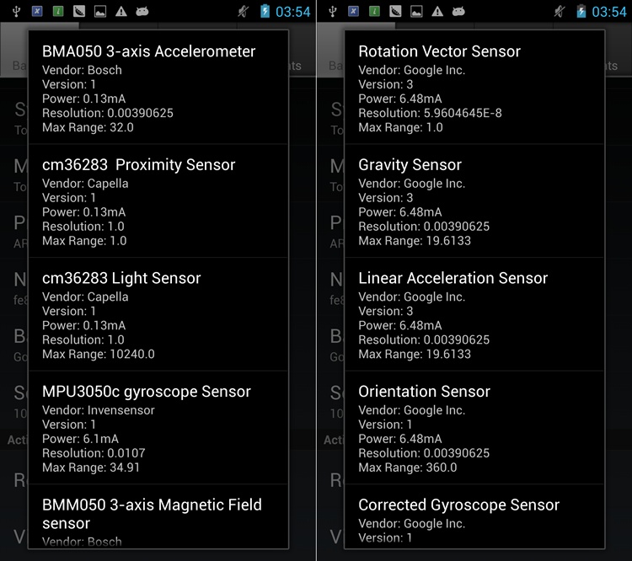Click 'Vendor: Invensensor' line
This screenshot has height=561, width=632.
coord(99,410)
